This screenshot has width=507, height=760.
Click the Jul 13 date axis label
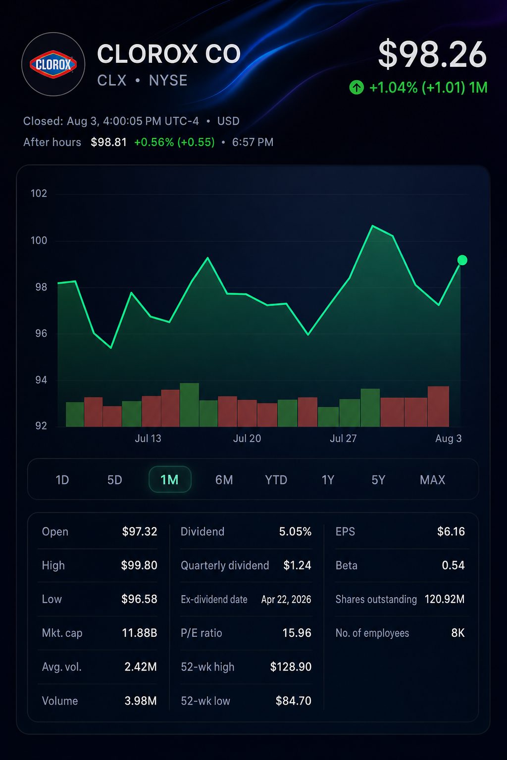tap(148, 438)
